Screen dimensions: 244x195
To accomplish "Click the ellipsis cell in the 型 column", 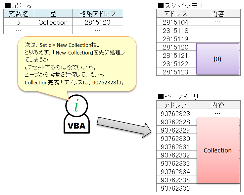I will coord(53,30).
